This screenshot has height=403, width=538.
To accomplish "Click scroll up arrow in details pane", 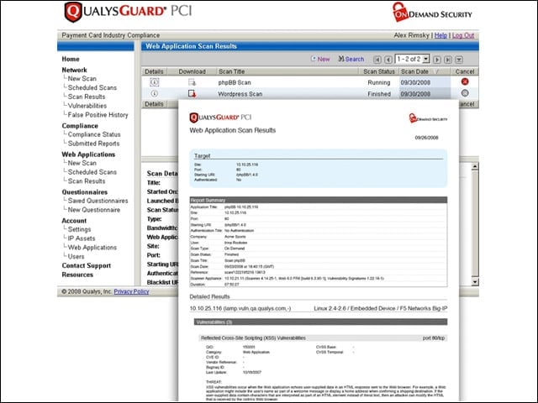I will coord(475,167).
